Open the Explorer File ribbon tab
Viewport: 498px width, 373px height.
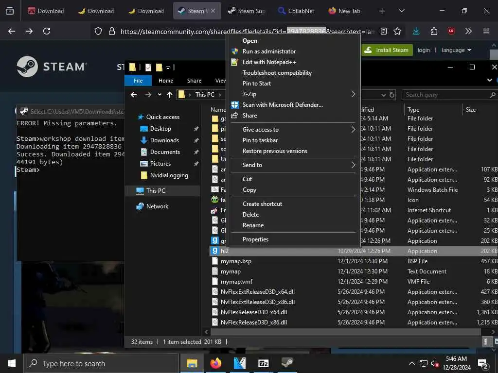click(x=138, y=81)
